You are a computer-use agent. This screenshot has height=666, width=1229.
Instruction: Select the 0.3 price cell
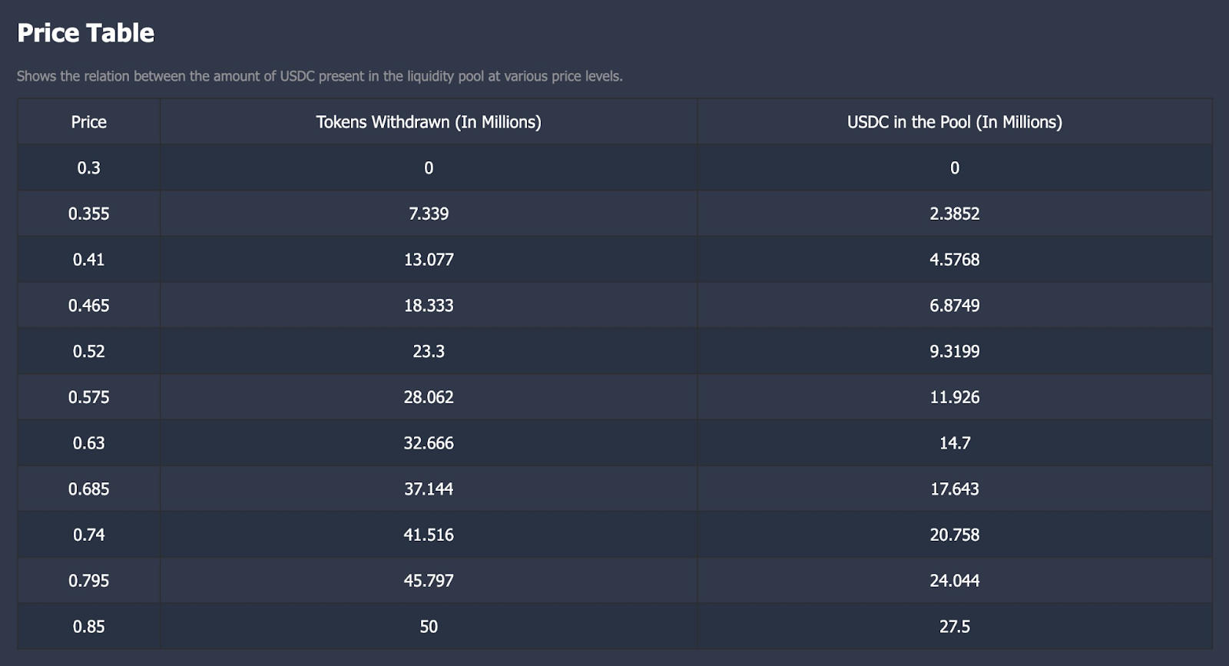tap(89, 167)
